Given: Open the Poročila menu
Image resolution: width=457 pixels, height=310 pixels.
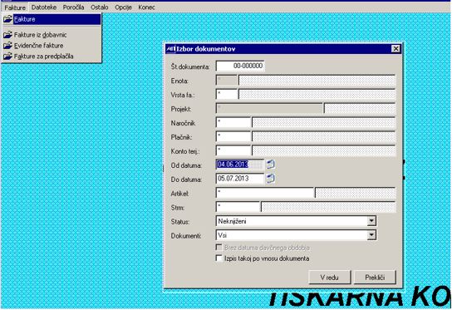Looking at the screenshot, I should (x=73, y=7).
